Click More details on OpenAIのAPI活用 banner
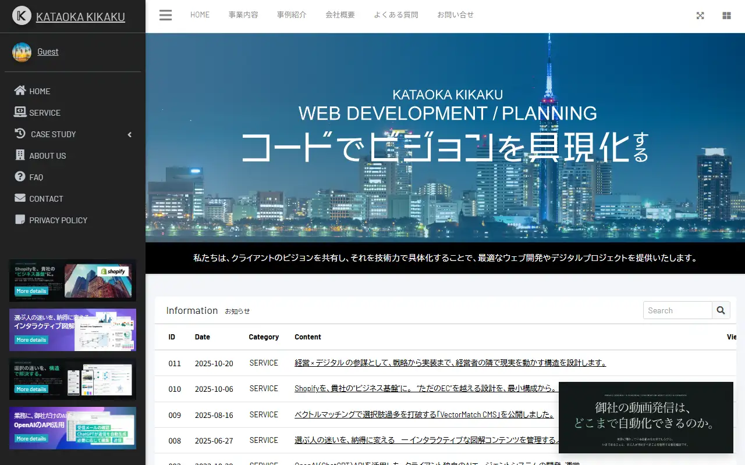The image size is (745, 465). click(x=31, y=439)
